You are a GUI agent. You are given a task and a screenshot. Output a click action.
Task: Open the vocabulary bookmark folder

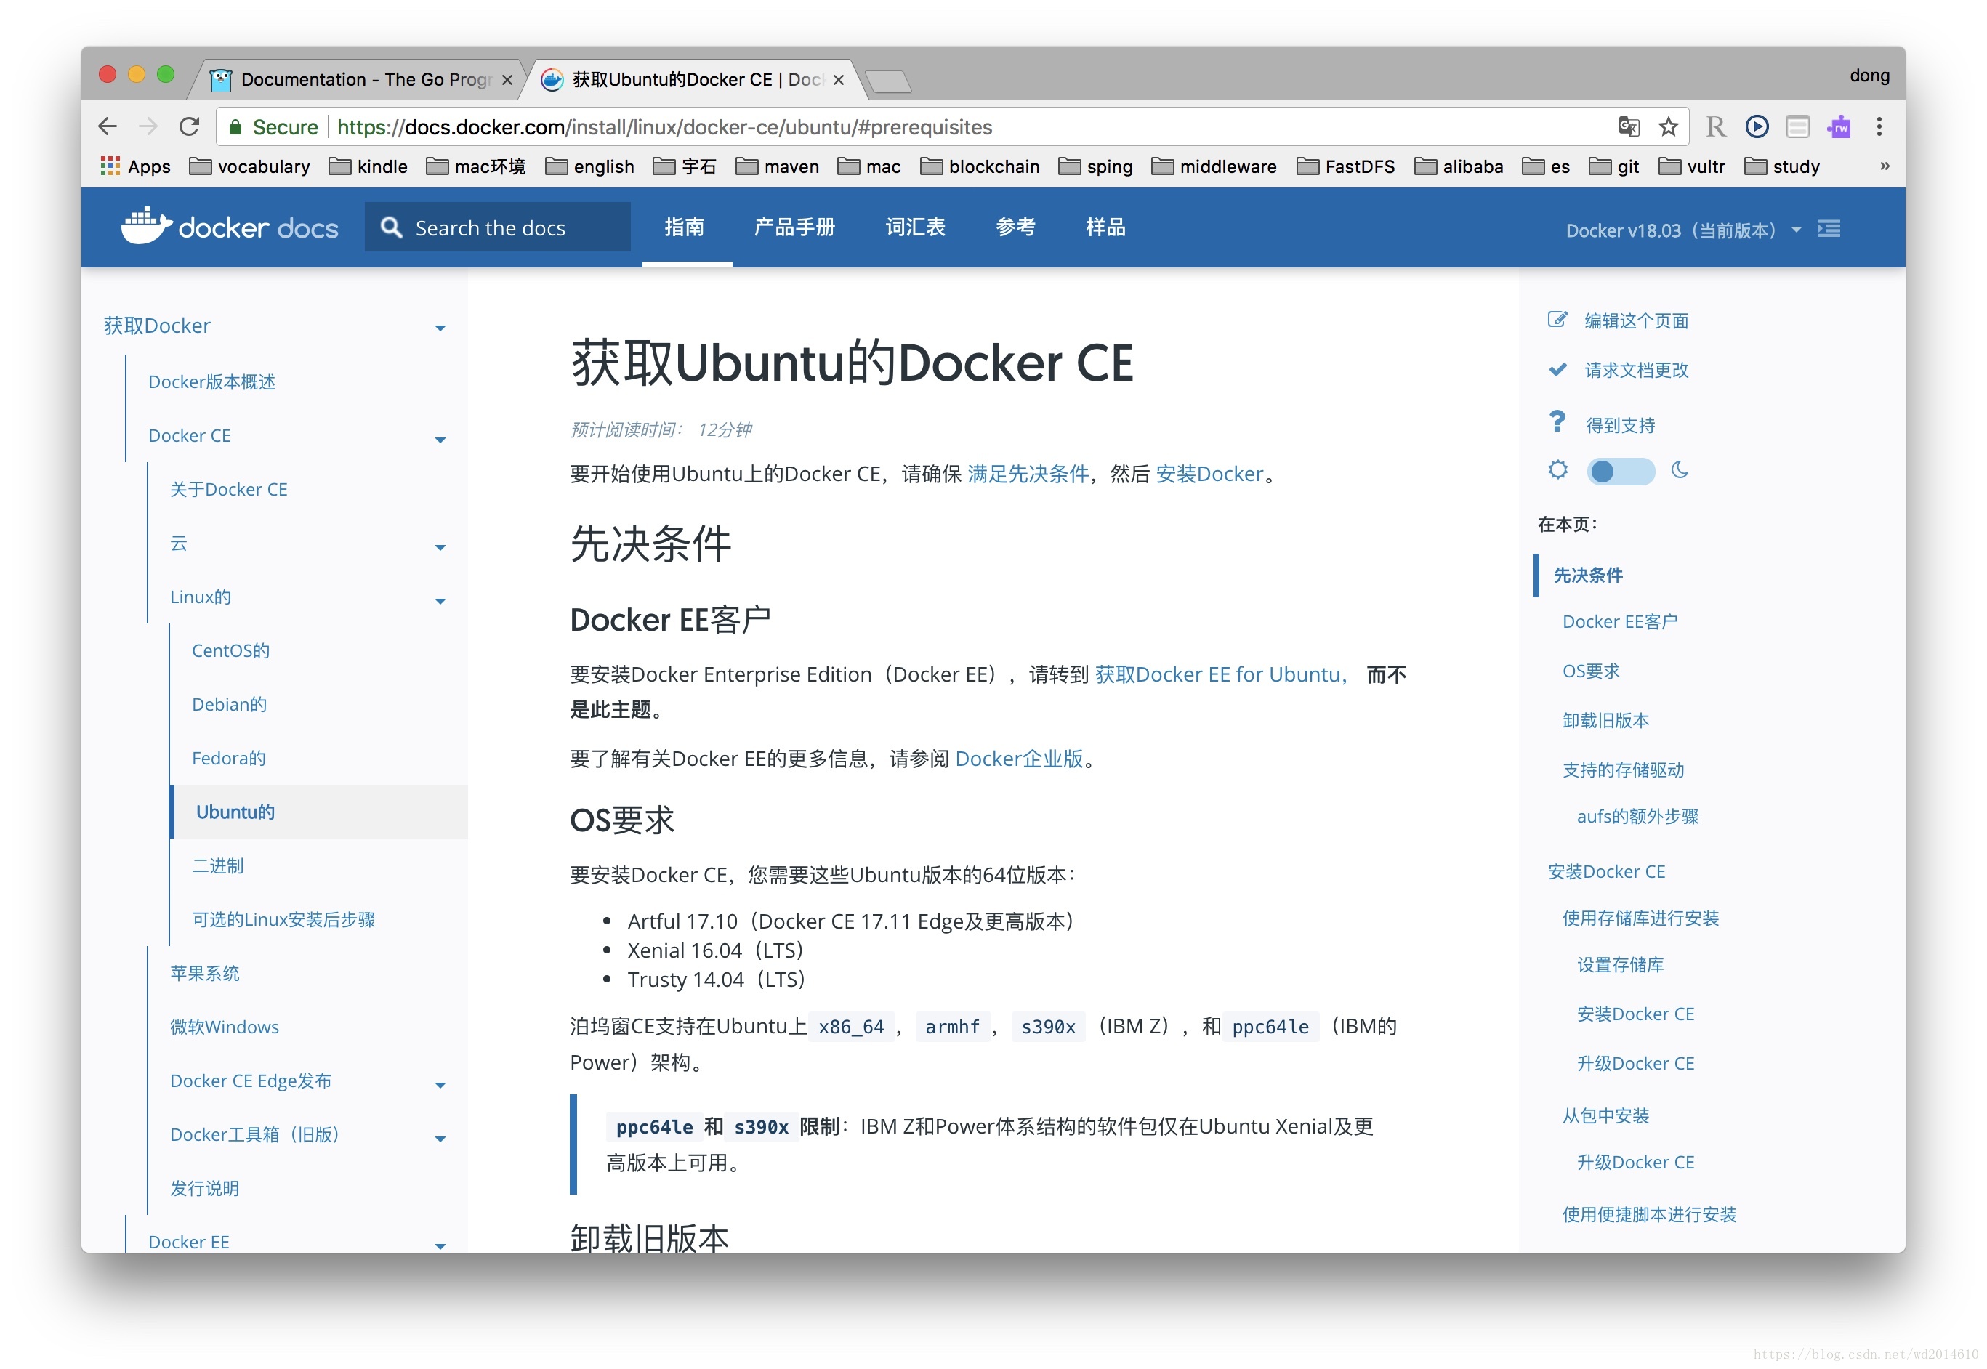point(250,166)
